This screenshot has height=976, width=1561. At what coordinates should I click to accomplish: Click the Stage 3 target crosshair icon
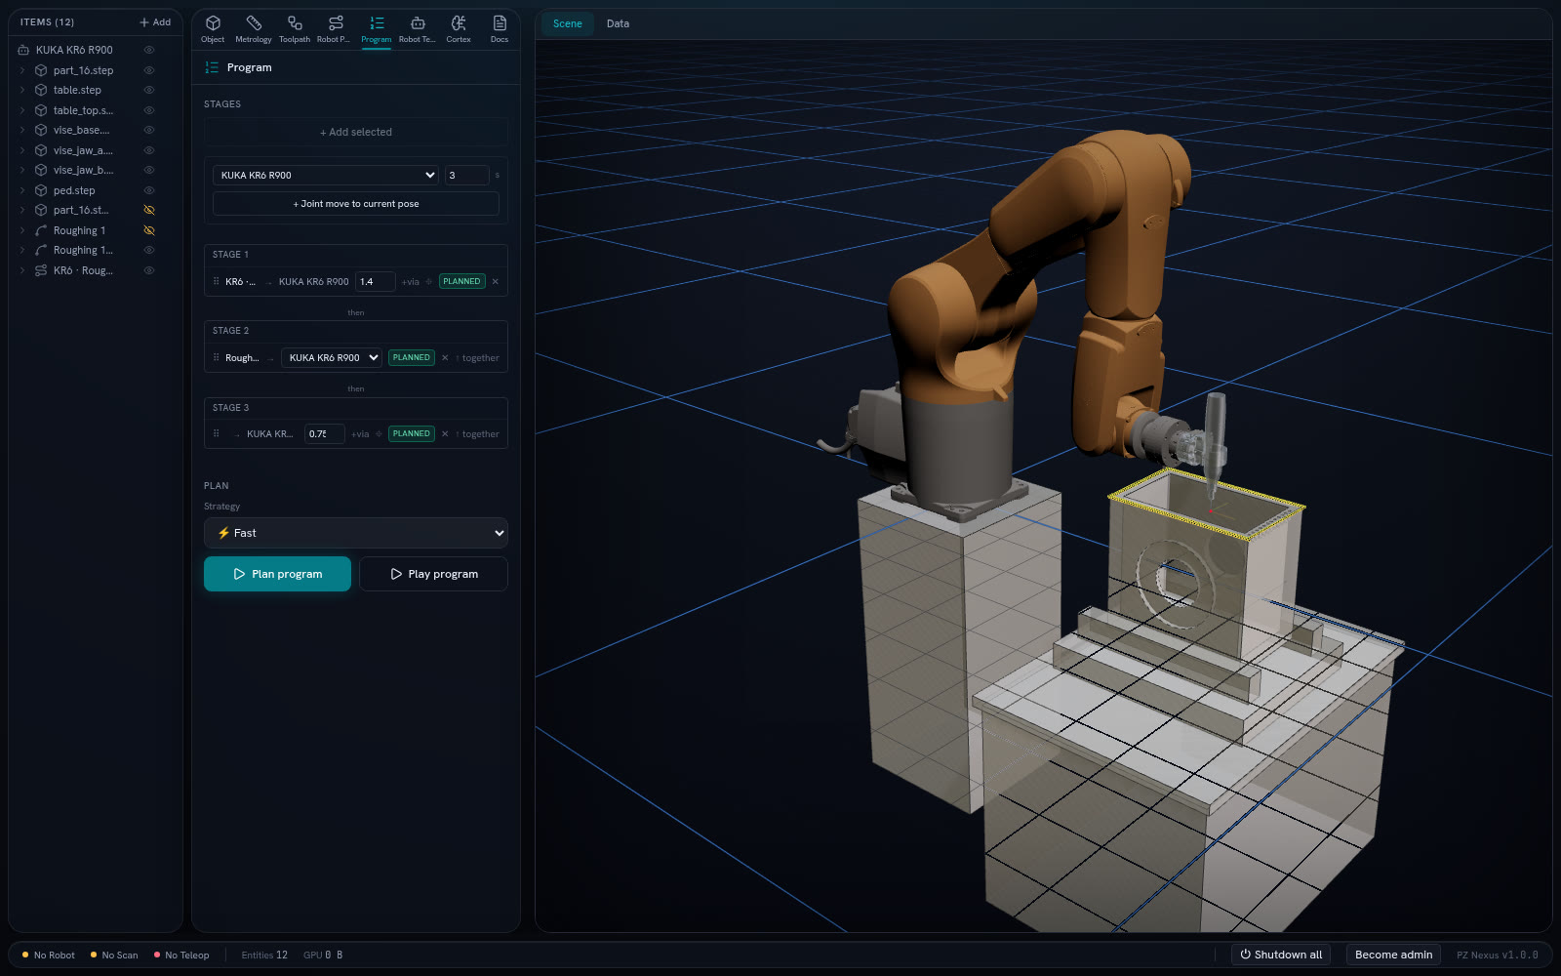click(x=380, y=434)
